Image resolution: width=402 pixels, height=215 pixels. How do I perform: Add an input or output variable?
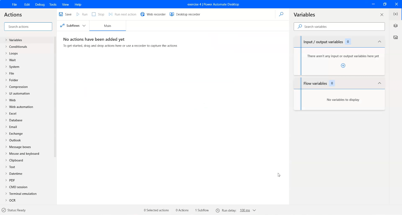tap(343, 66)
